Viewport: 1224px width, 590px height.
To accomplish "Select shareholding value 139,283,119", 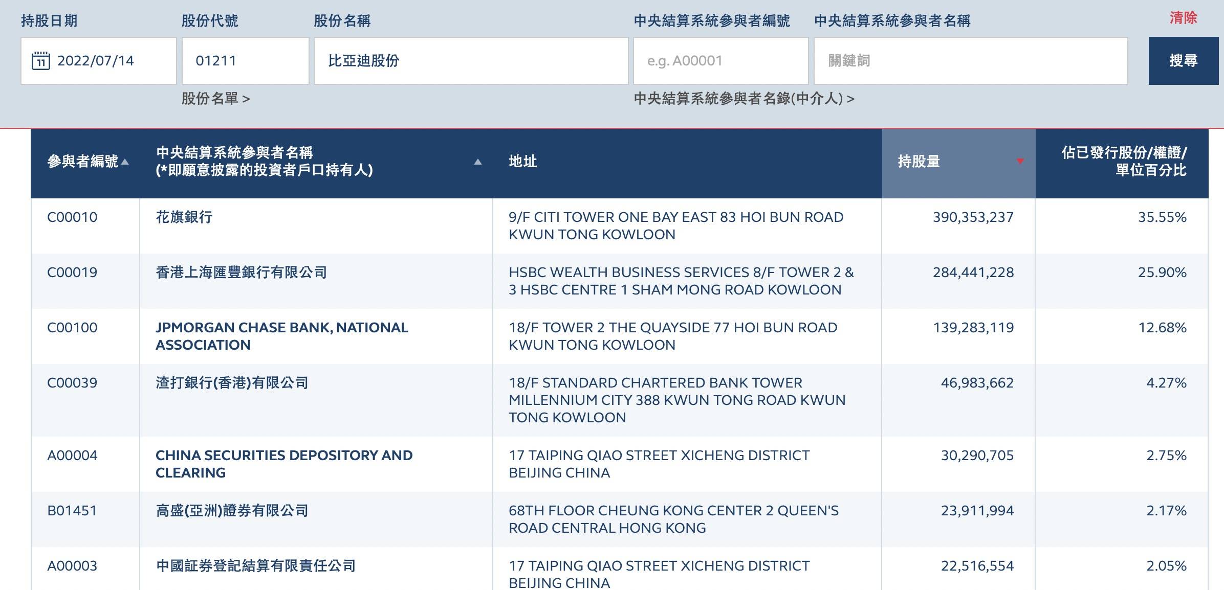I will [x=973, y=328].
